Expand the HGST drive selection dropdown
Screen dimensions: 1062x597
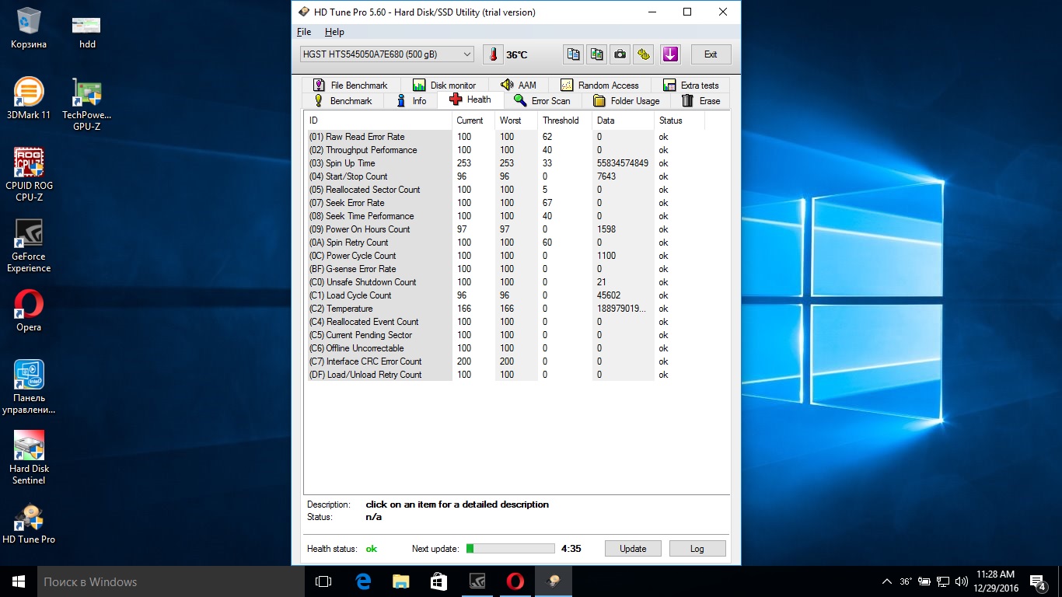click(x=466, y=54)
